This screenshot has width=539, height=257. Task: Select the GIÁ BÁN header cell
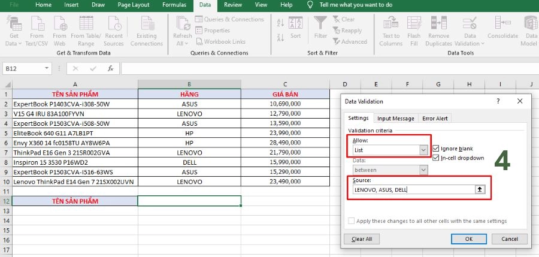[285, 94]
